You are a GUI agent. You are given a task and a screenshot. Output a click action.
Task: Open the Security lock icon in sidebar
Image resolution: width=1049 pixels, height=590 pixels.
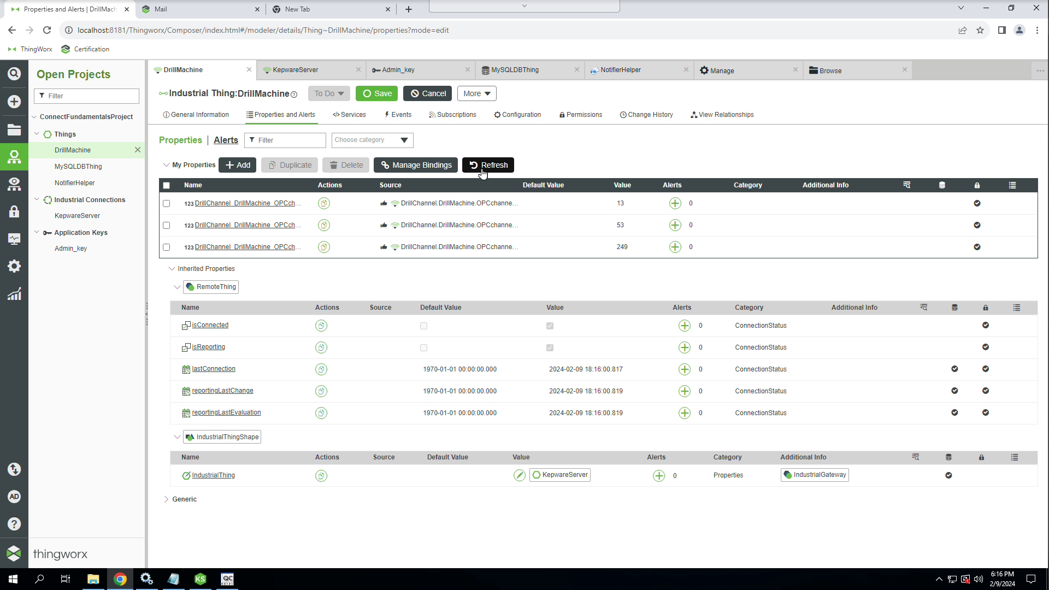[14, 211]
